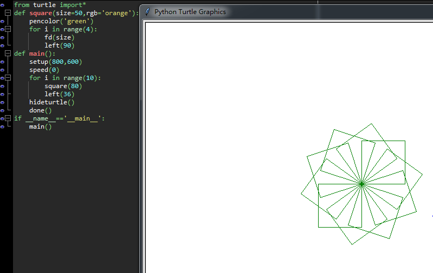This screenshot has width=433, height=273.
Task: Collapse the for range(4) loop fold
Action: (x=8, y=29)
